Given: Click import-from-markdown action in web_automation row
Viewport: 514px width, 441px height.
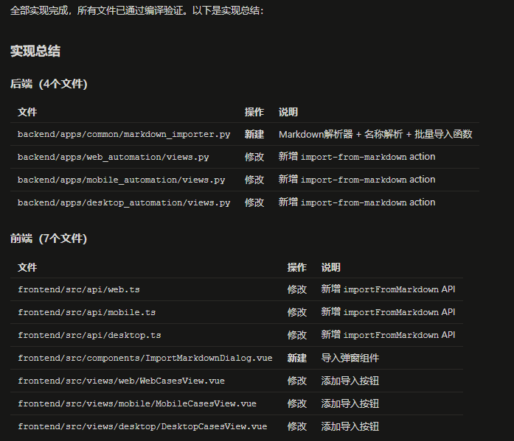Looking at the screenshot, I should pos(368,157).
